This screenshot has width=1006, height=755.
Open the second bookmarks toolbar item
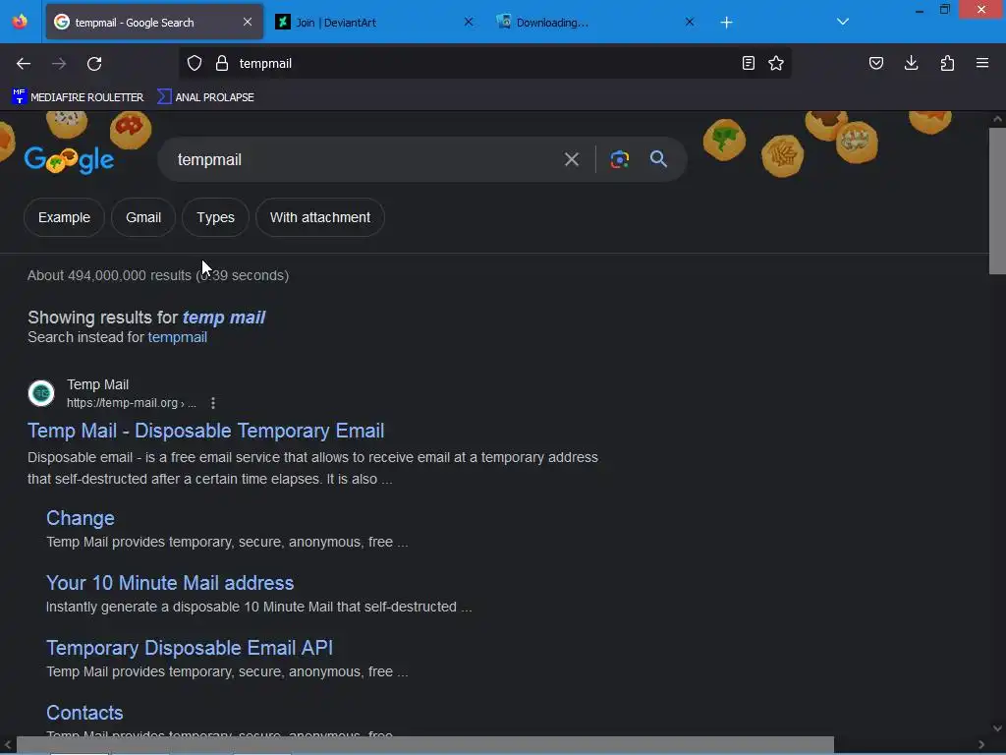[206, 97]
